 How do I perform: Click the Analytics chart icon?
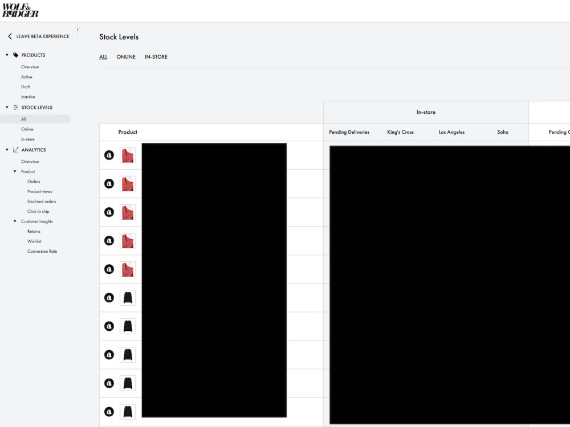(15, 150)
